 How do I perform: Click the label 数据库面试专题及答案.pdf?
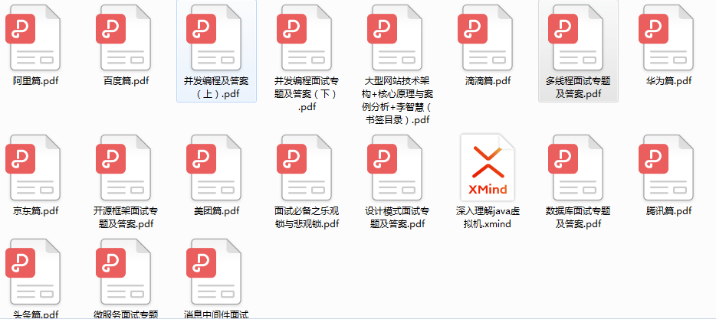[x=578, y=218]
